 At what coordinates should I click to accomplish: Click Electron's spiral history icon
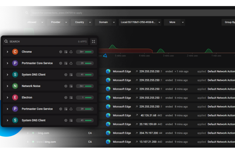point(66,97)
